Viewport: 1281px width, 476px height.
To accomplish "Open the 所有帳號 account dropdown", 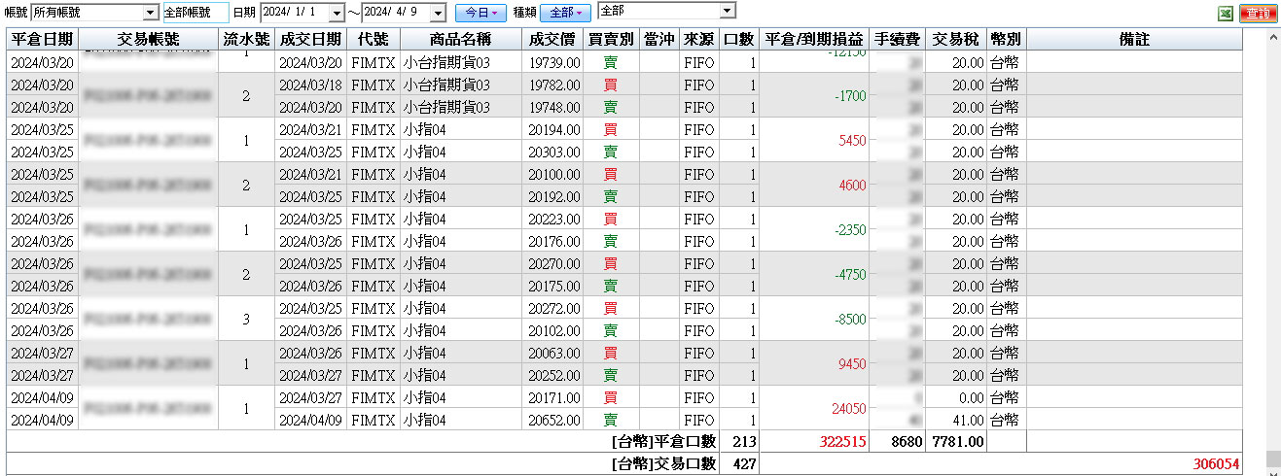I will coord(150,13).
